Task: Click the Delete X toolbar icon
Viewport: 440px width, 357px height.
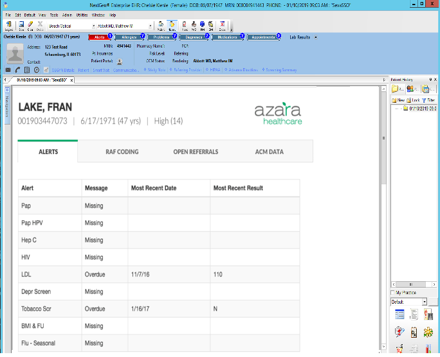Action: (x=40, y=26)
